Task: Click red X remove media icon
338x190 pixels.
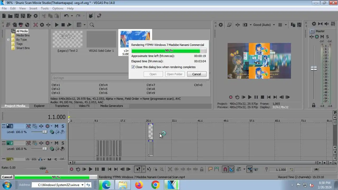Action: click(36, 25)
